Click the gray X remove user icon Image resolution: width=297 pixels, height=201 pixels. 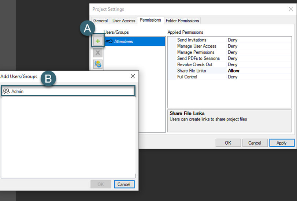(x=98, y=53)
